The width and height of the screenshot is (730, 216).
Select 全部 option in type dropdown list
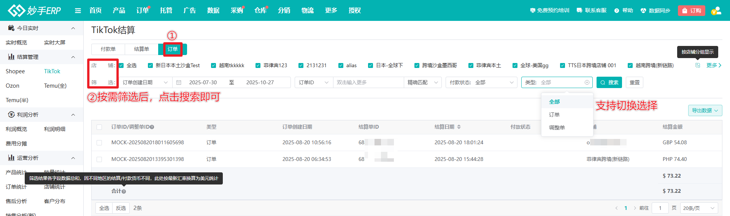[567, 102]
